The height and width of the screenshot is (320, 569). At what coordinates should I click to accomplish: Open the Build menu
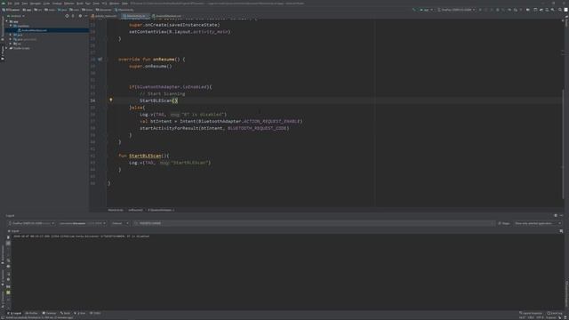pyautogui.click(x=80, y=4)
